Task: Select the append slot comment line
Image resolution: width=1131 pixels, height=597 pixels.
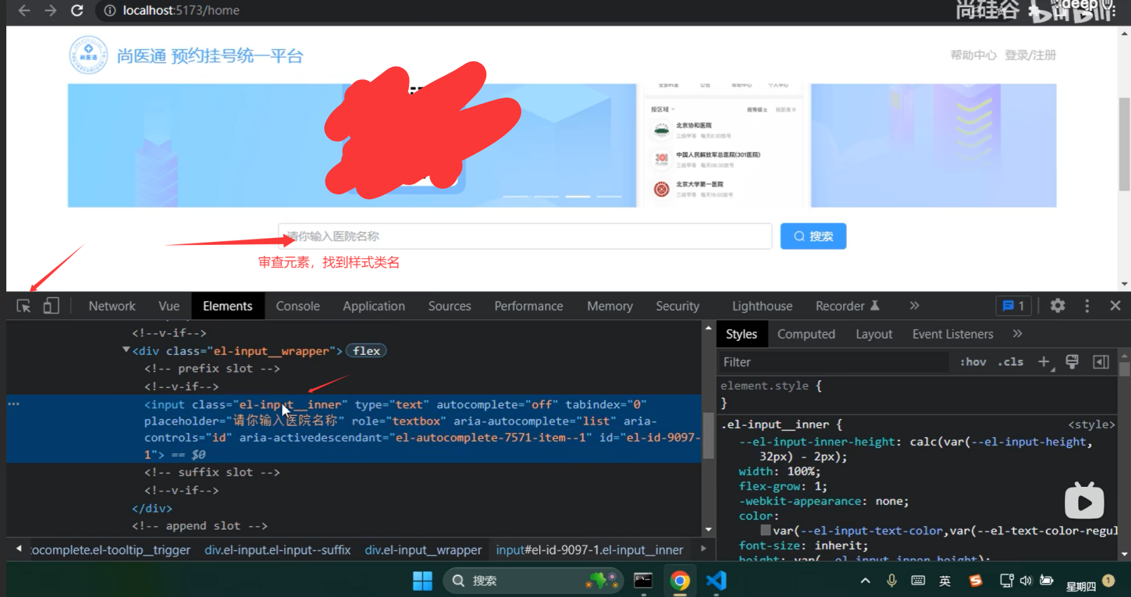Action: pyautogui.click(x=200, y=525)
